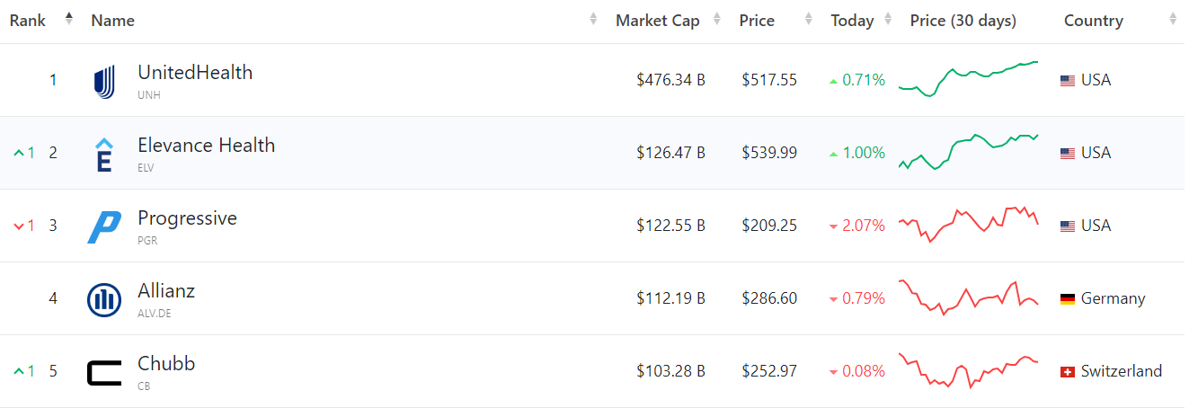The image size is (1189, 408).
Task: Click the Elevance Health logo icon
Action: pyautogui.click(x=104, y=155)
